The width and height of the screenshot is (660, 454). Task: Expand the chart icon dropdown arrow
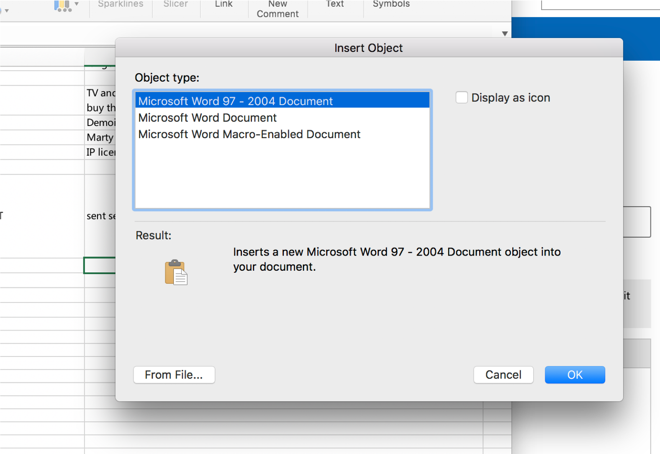77,4
